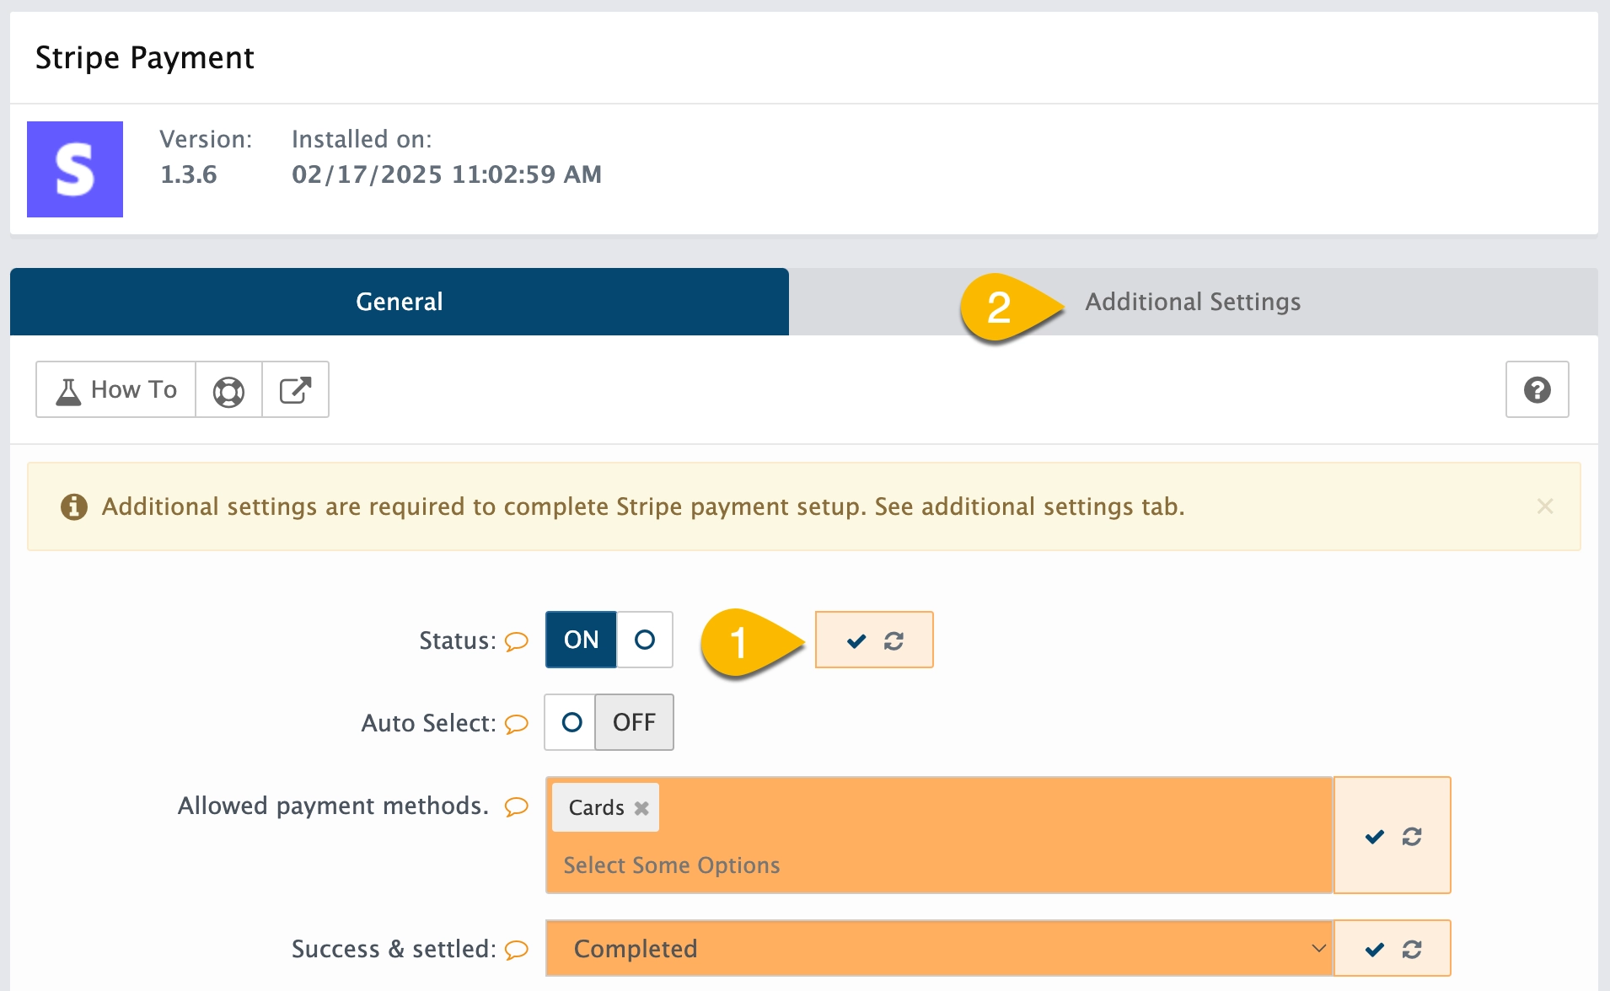1610x991 pixels.
Task: Select the Cards tag label
Action: click(596, 807)
